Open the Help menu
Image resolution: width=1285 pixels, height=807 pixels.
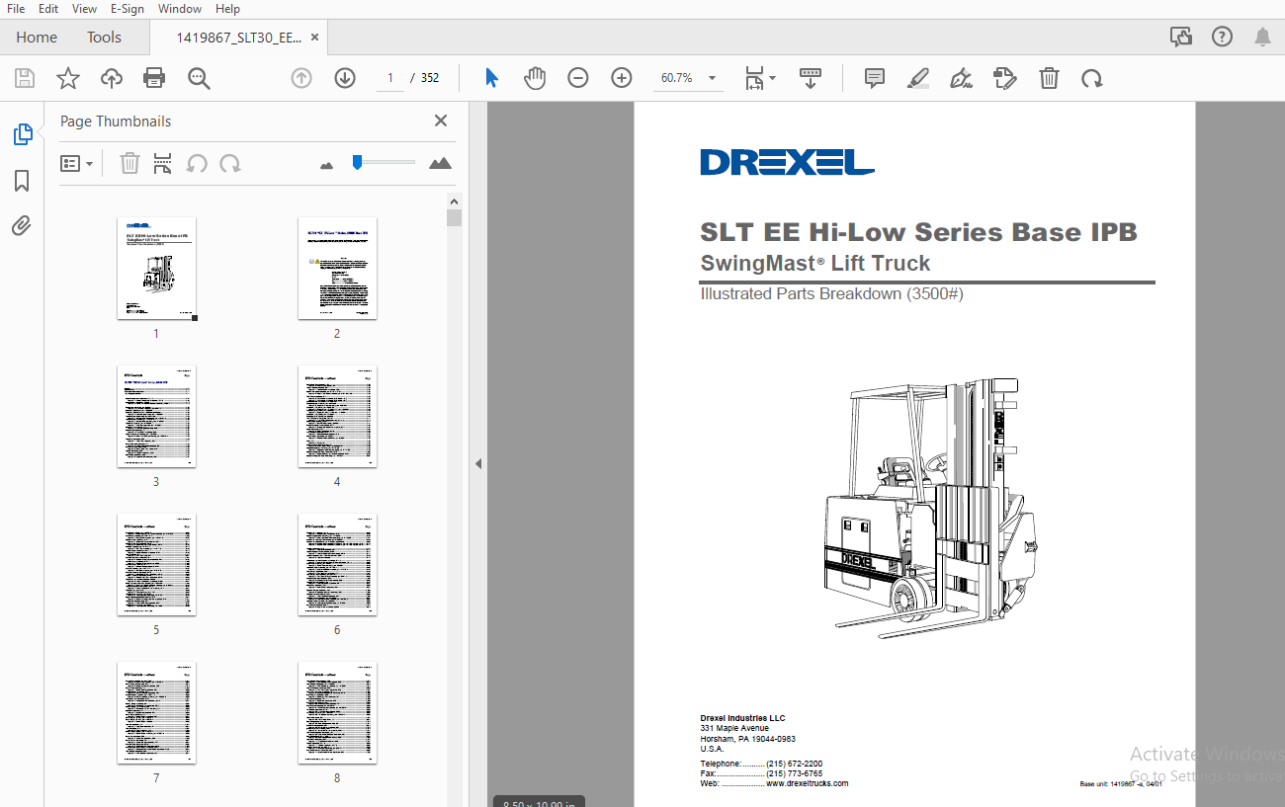[227, 9]
